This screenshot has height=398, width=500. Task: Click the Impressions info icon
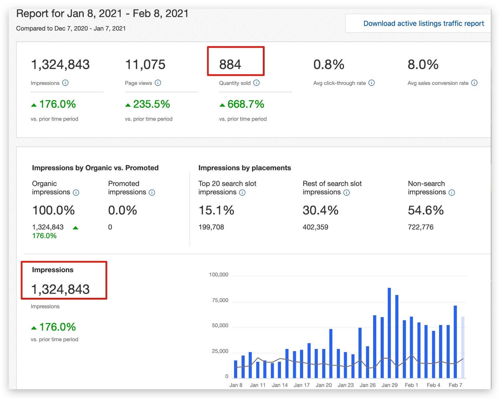point(65,83)
